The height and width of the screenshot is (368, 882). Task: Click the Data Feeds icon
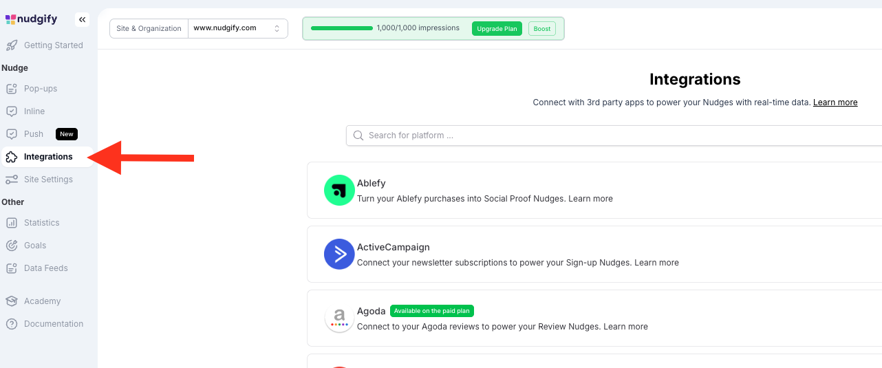point(12,268)
